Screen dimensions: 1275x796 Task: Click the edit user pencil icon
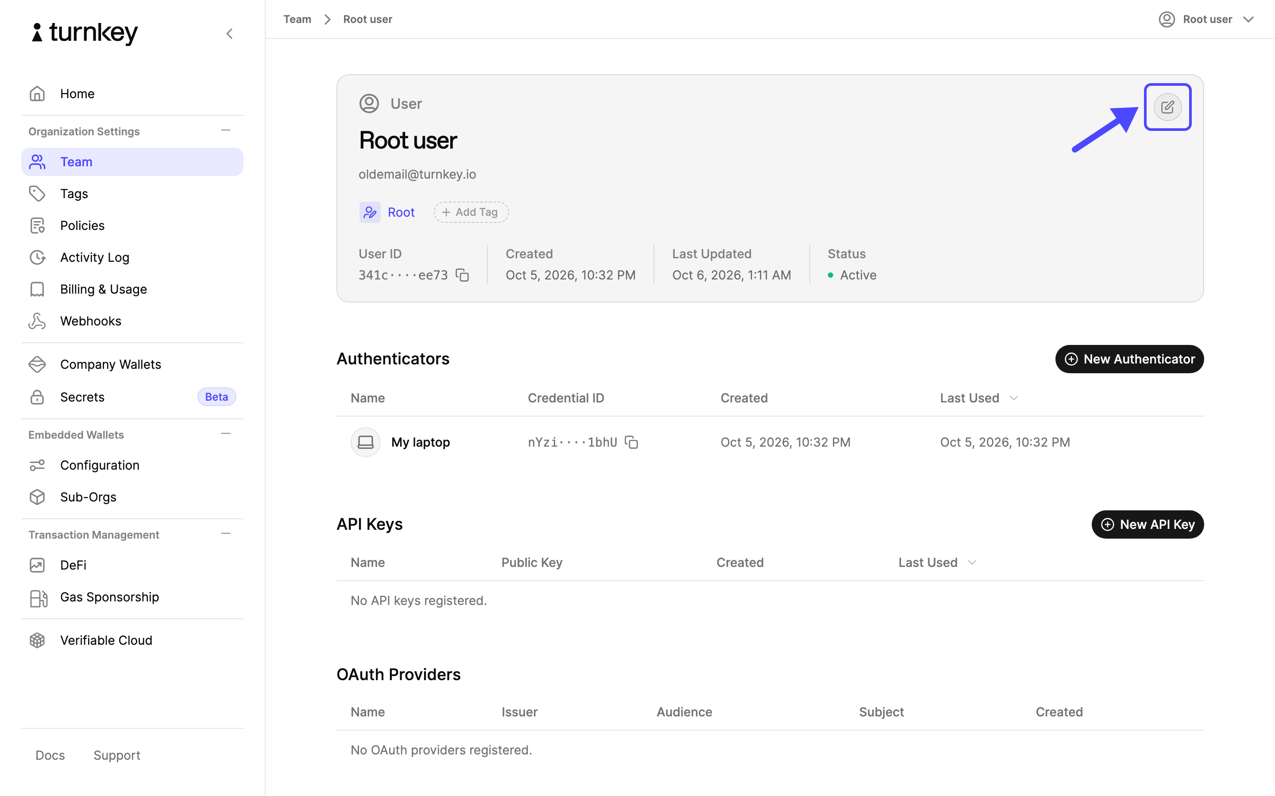[1167, 107]
